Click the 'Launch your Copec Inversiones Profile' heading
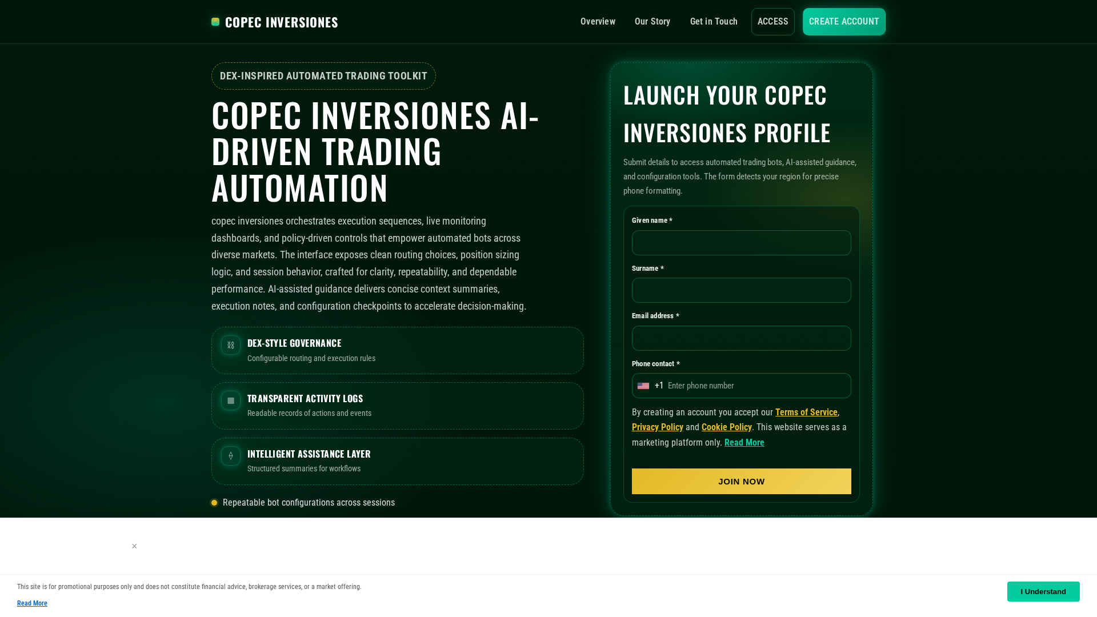 (x=727, y=114)
